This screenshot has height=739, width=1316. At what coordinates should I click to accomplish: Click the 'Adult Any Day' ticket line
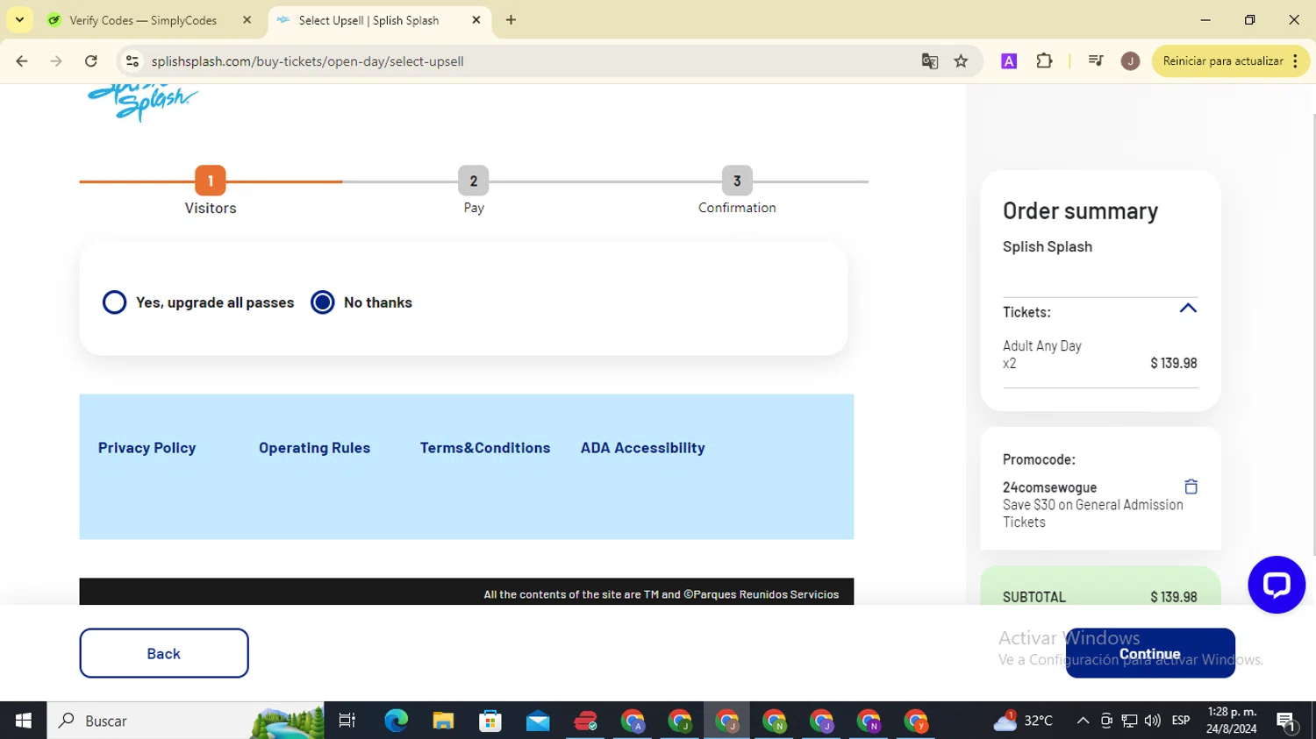click(x=1042, y=346)
